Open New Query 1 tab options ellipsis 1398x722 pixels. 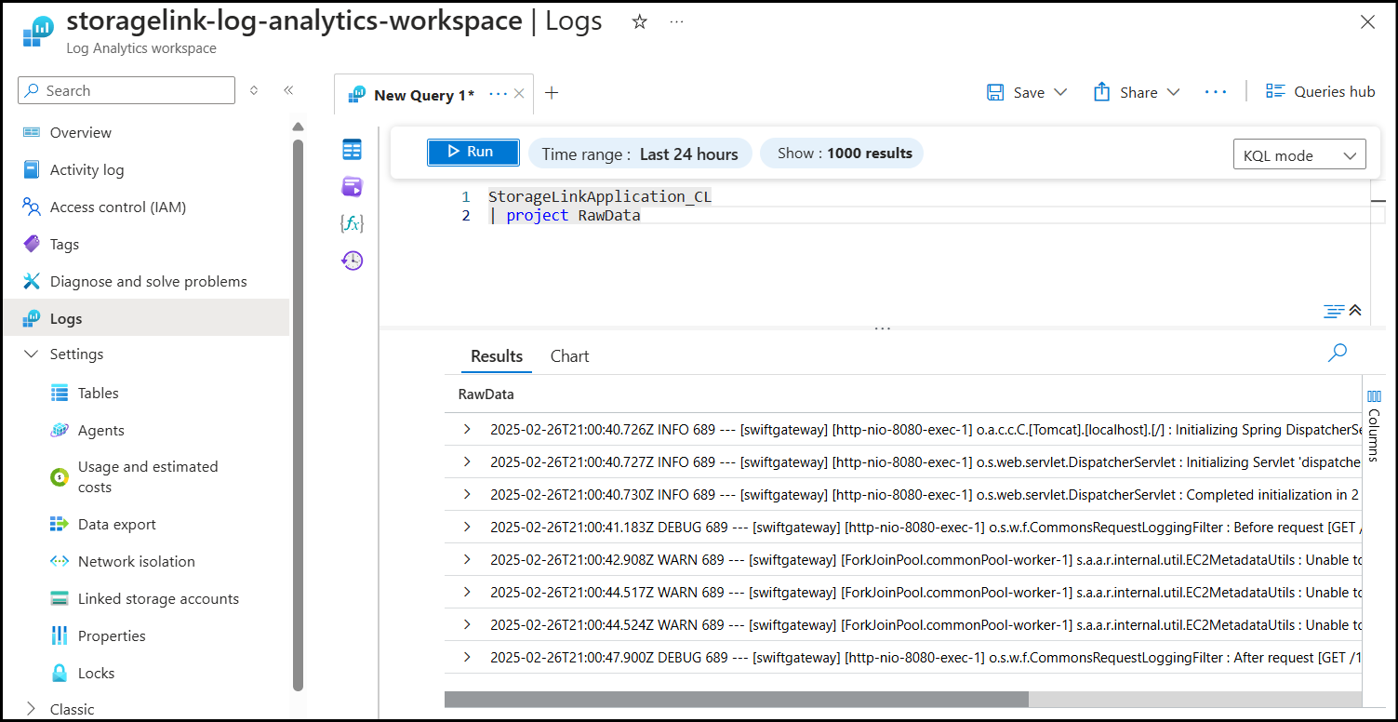[x=498, y=94]
